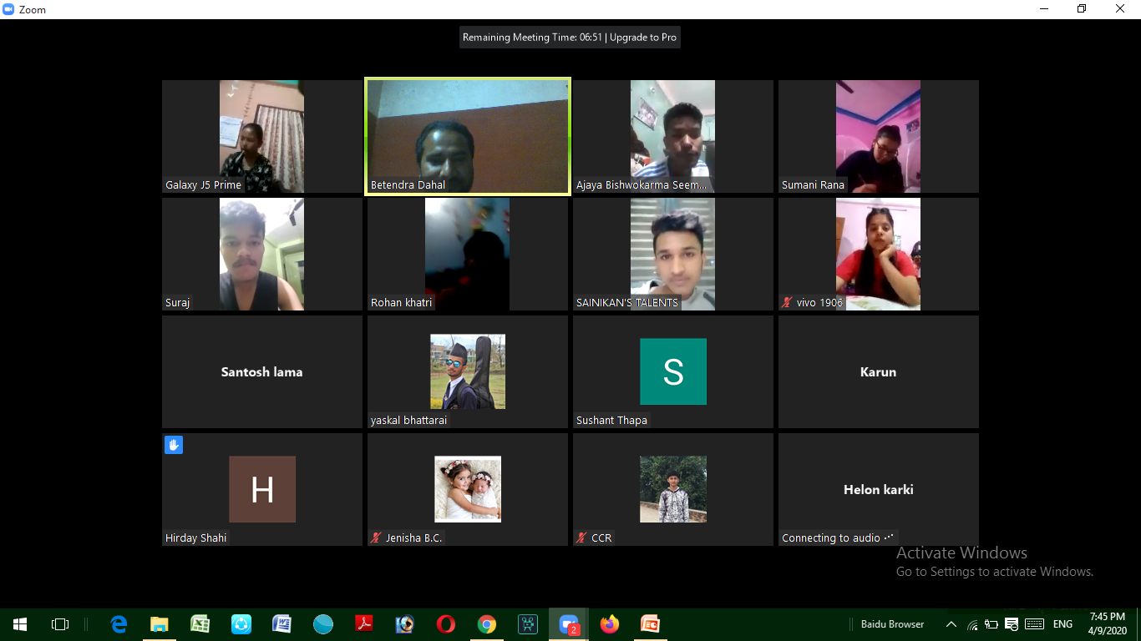Switch the ENG input language indicator
Viewport: 1141px width, 641px height.
click(1062, 624)
